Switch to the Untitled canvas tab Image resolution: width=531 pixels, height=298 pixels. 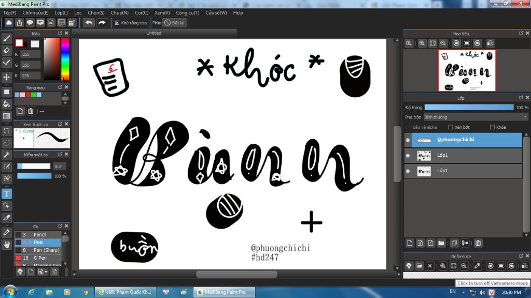click(x=153, y=33)
